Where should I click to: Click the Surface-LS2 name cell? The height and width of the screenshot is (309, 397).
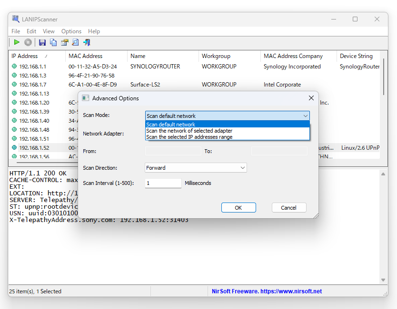145,85
